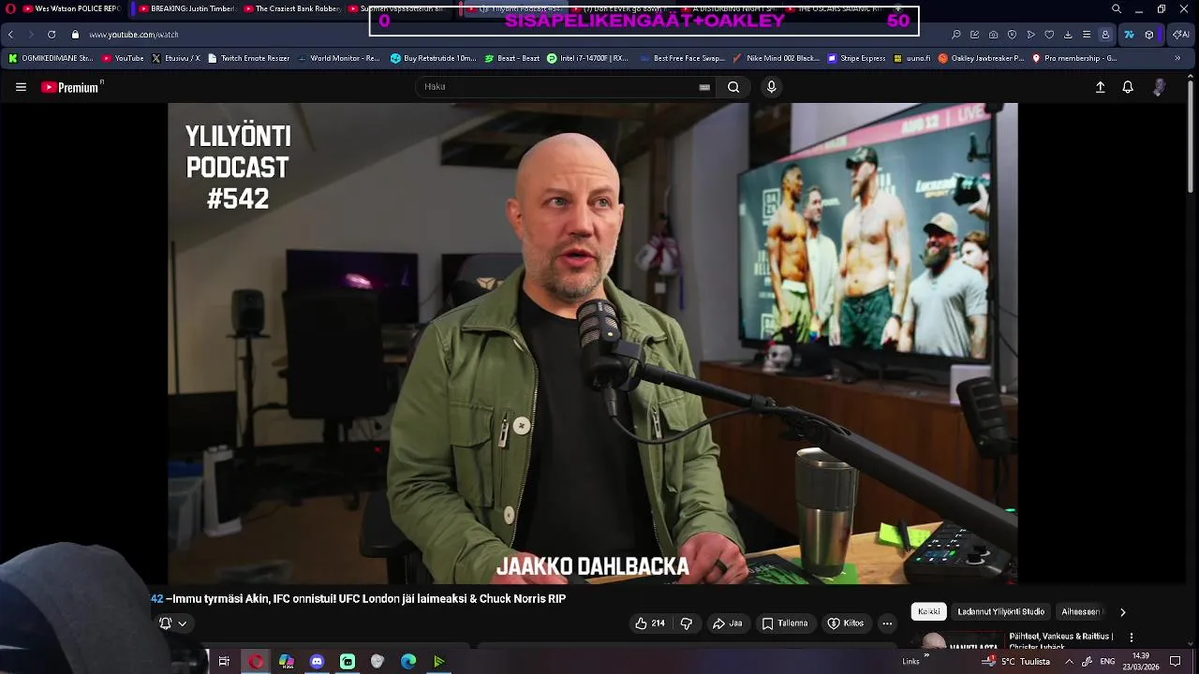Open the browser AI assistant button
This screenshot has height=674, width=1199.
coord(1182,35)
